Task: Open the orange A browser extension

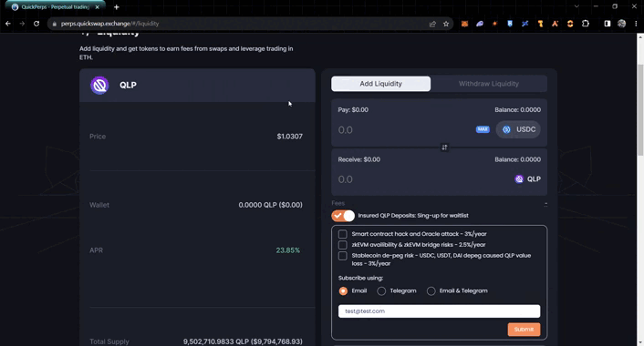Action: [x=555, y=24]
